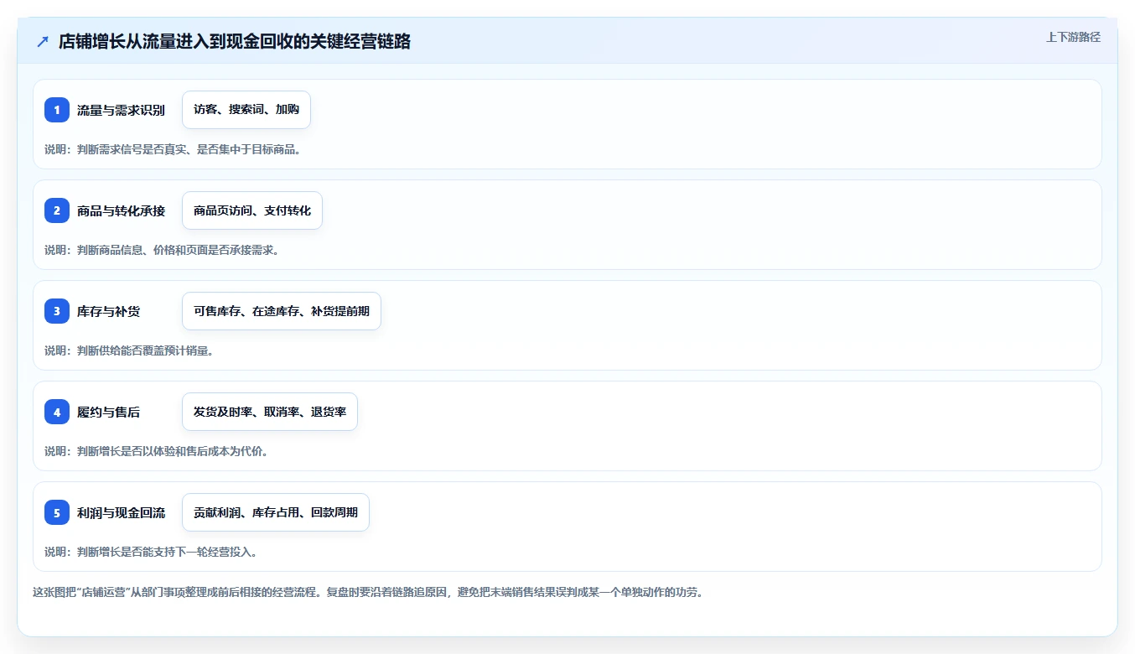Click the footer paragraph starting 这张图把“店铺运营”
This screenshot has height=654, width=1135.
point(368,592)
